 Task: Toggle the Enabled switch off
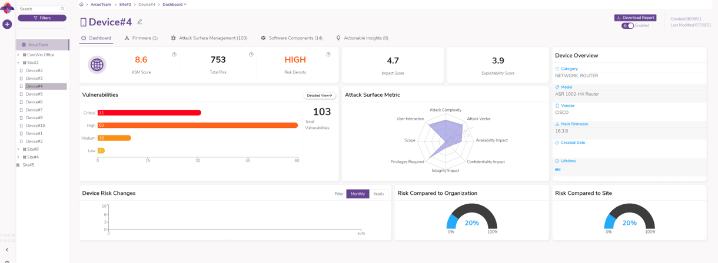(628, 26)
